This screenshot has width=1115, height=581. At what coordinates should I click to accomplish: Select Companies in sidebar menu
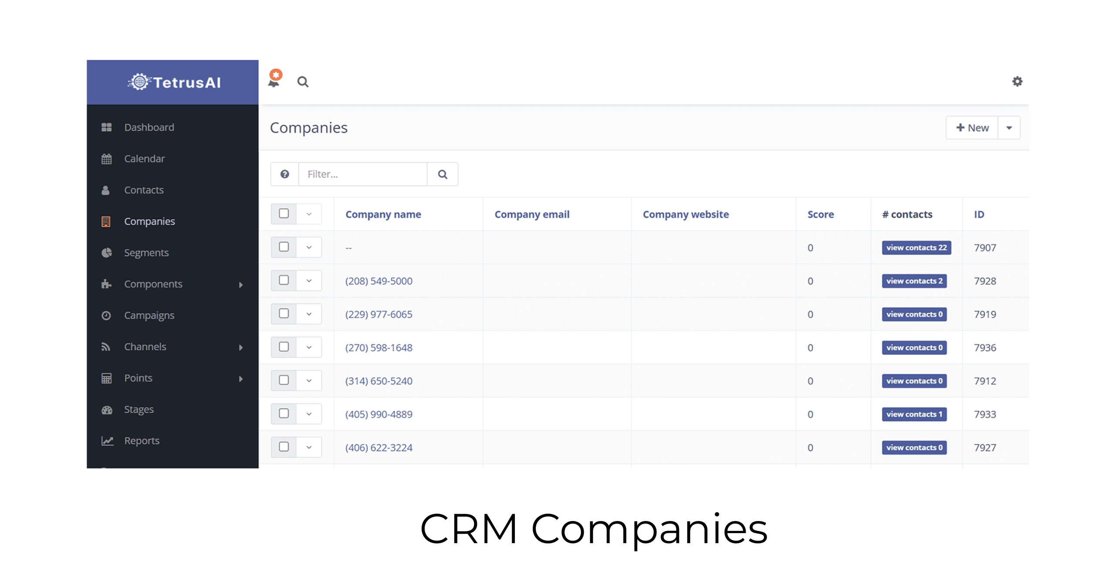(x=149, y=221)
